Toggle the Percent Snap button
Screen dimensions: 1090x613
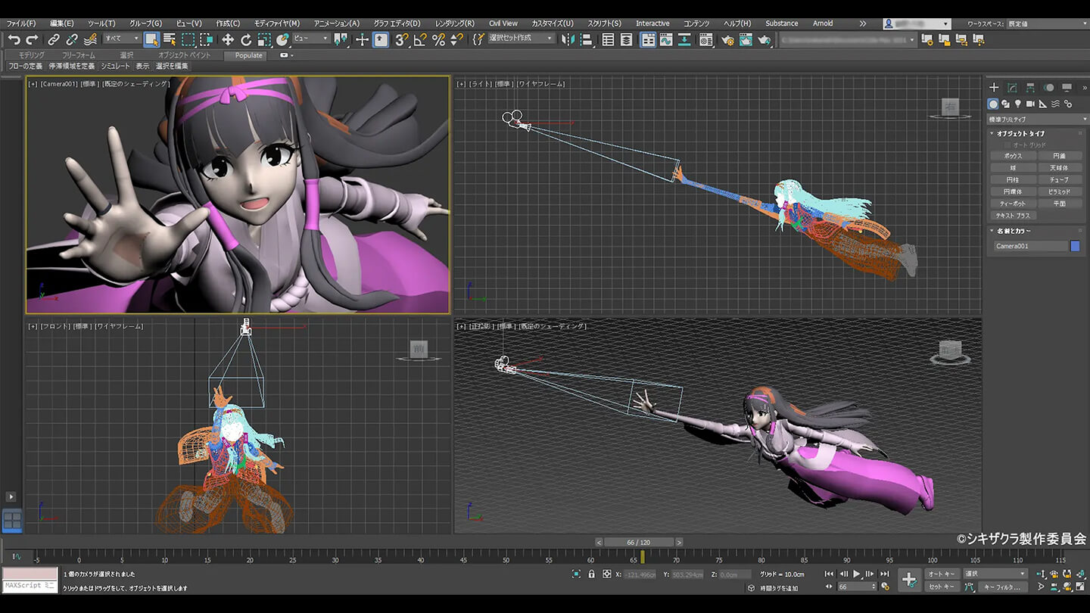(438, 39)
